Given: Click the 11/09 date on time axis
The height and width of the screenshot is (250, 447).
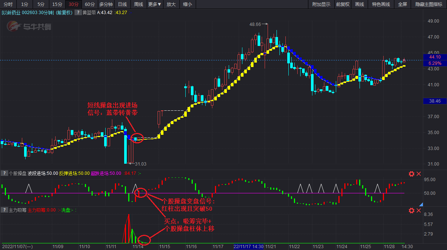Looking at the screenshot, I should point(58,246).
